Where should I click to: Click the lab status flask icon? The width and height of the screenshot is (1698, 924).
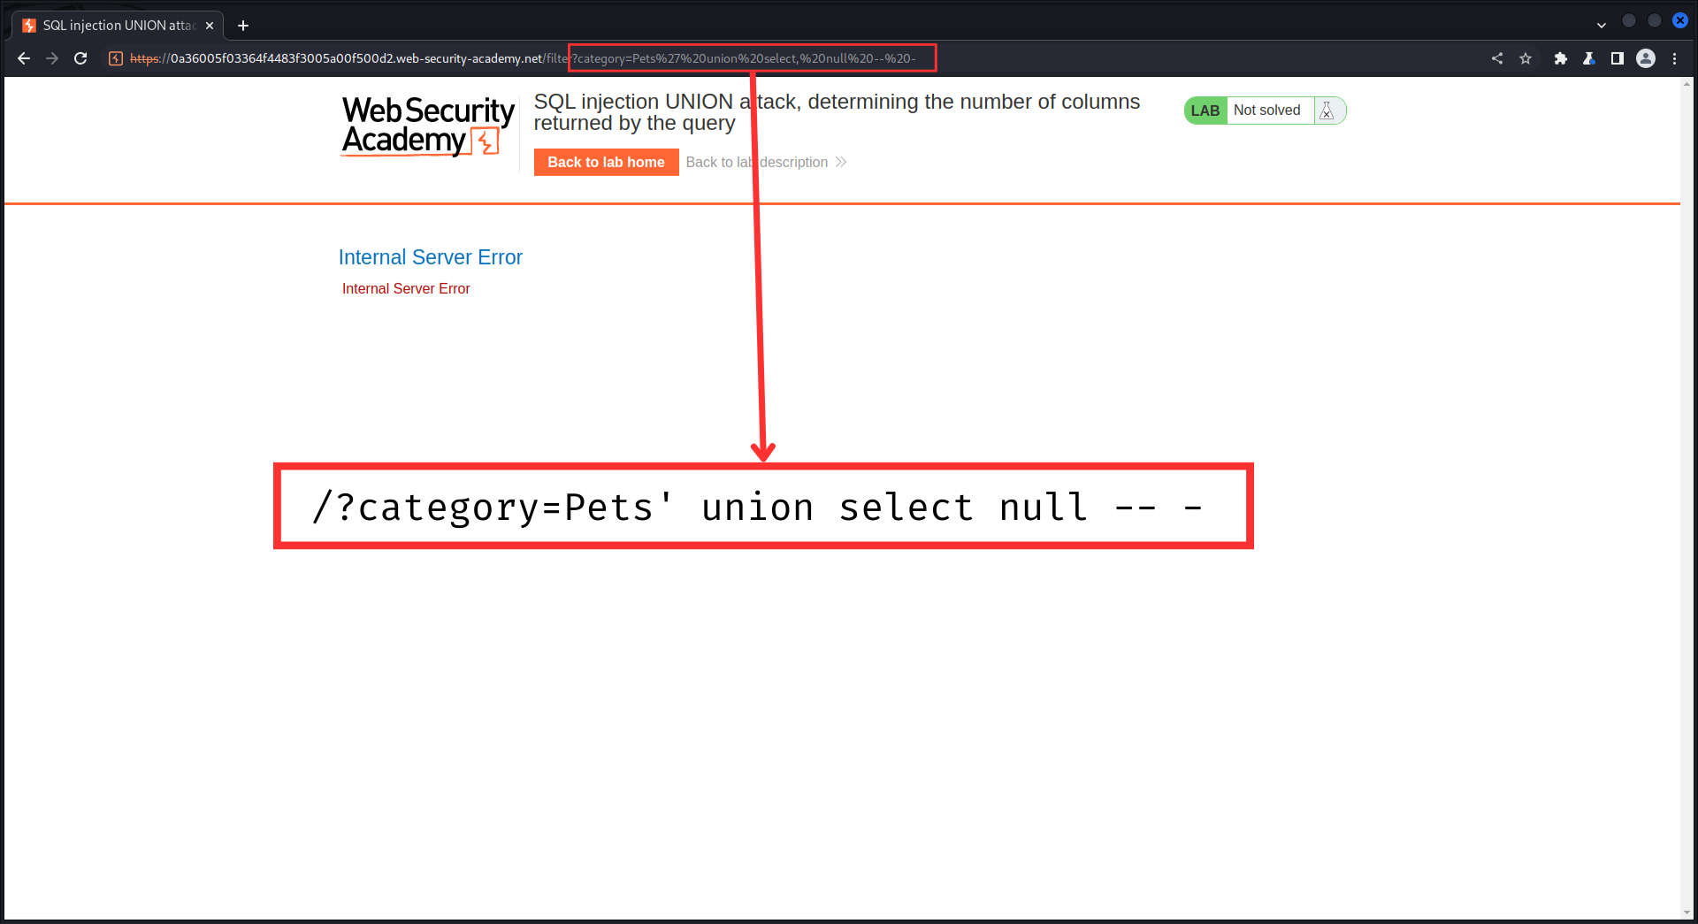click(1327, 111)
